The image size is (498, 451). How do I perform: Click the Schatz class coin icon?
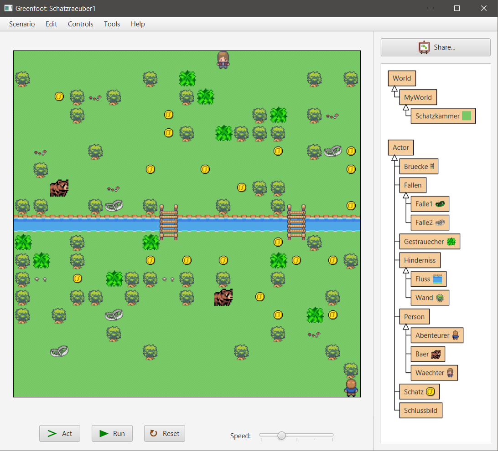tap(430, 391)
